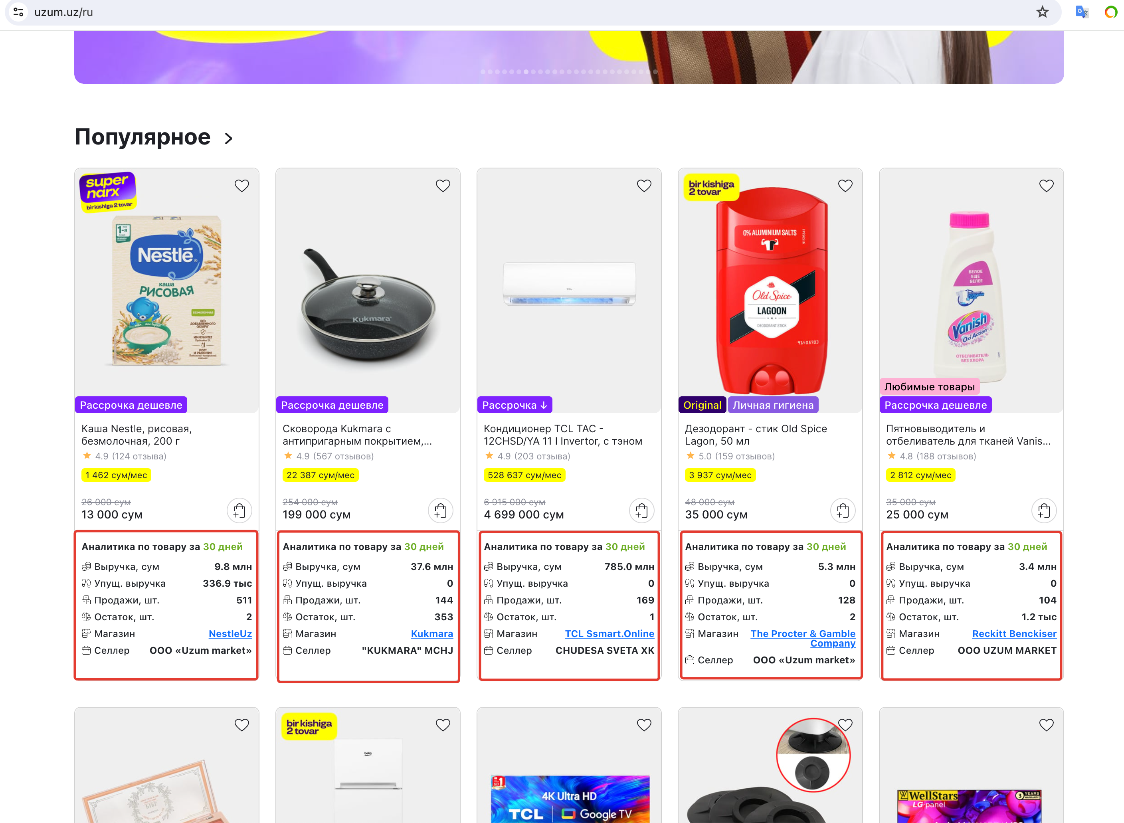
Task: Open Reckitt Benckiser store link
Action: (1014, 634)
